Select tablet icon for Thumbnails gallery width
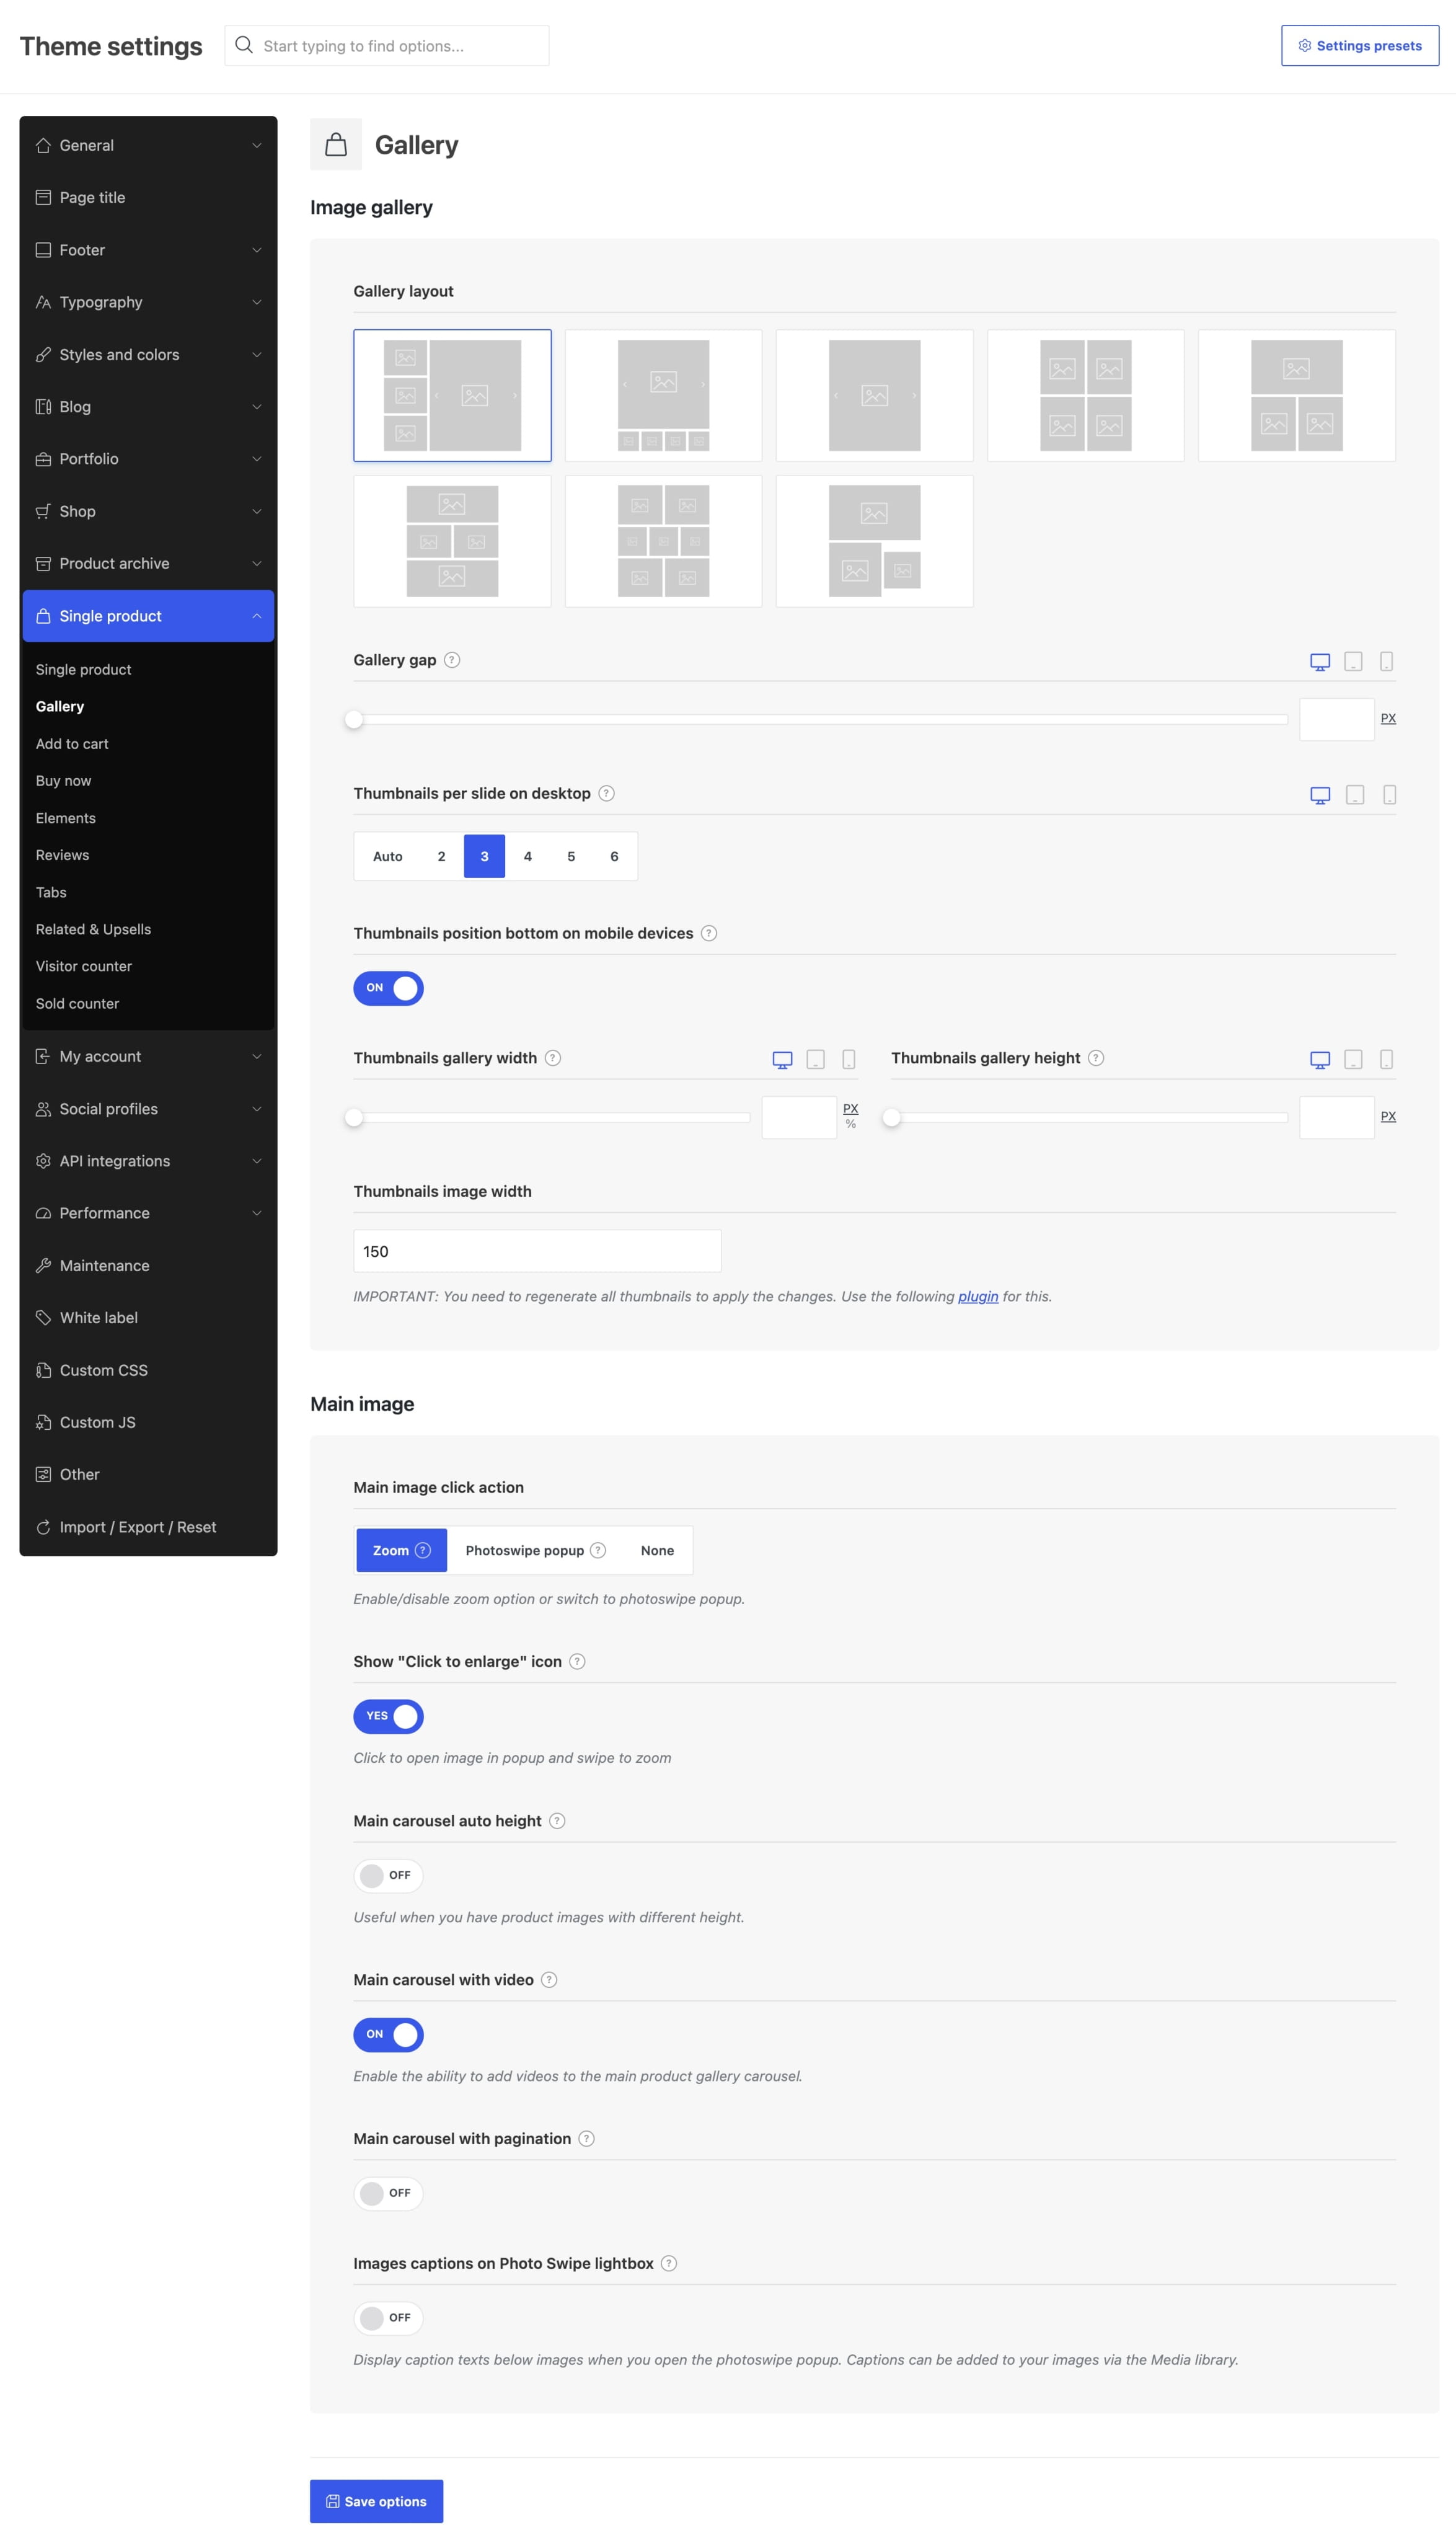 click(816, 1060)
